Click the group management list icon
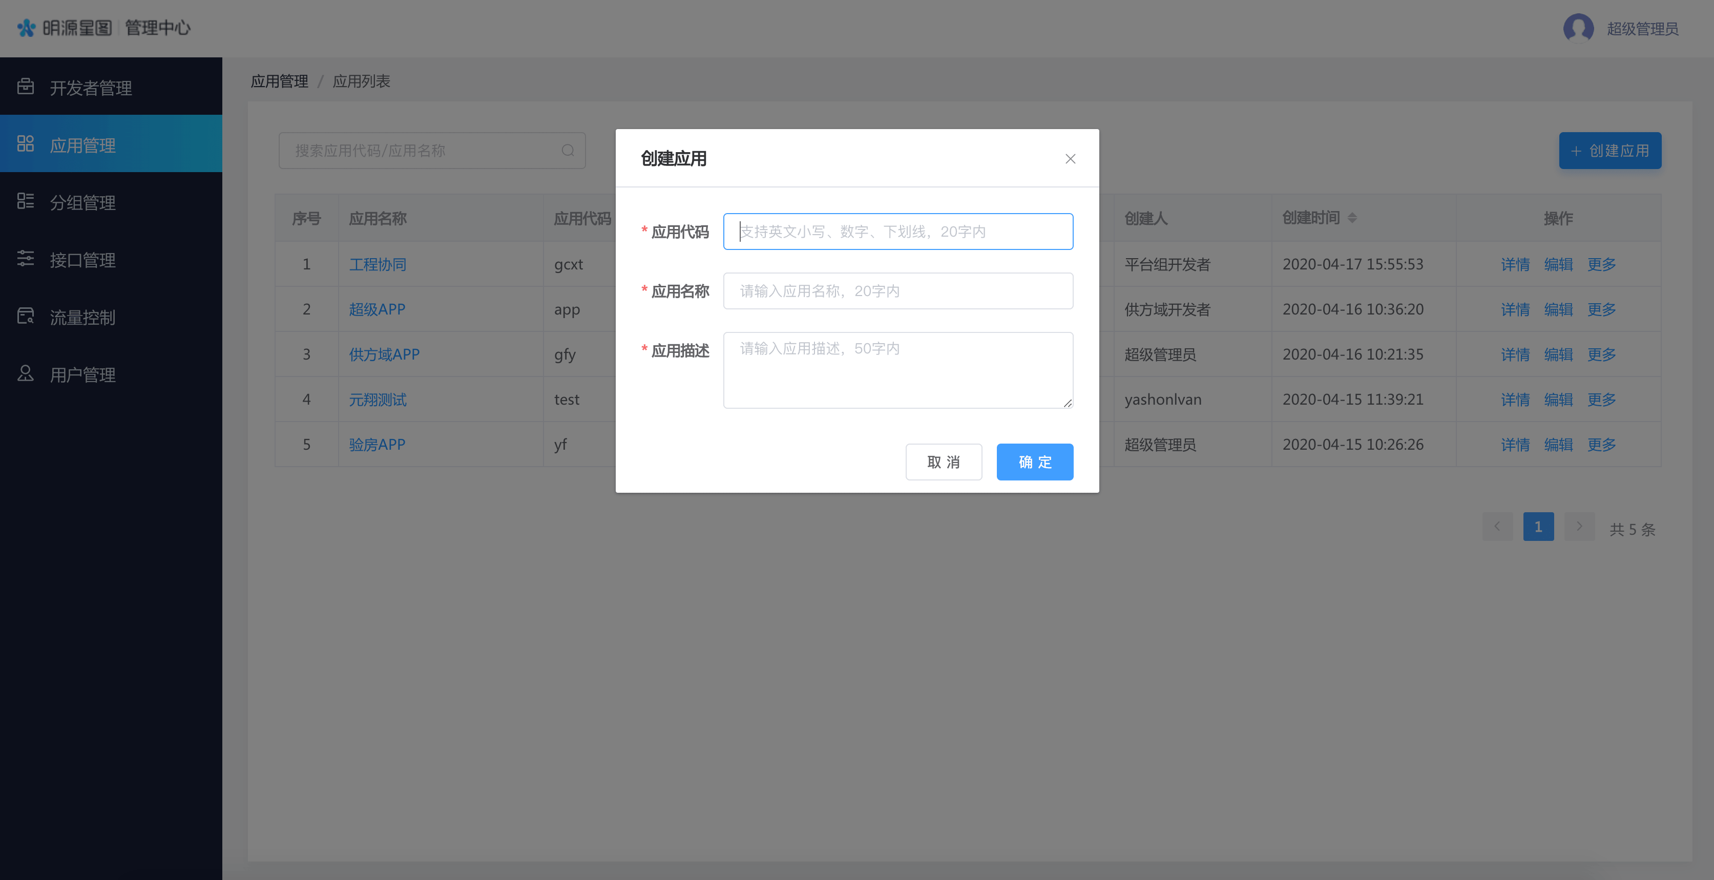 coord(25,201)
